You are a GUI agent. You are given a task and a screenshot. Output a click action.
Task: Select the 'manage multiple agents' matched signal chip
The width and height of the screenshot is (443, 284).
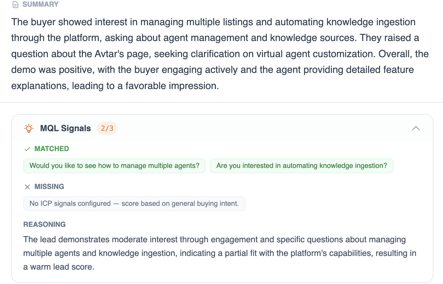(114, 165)
